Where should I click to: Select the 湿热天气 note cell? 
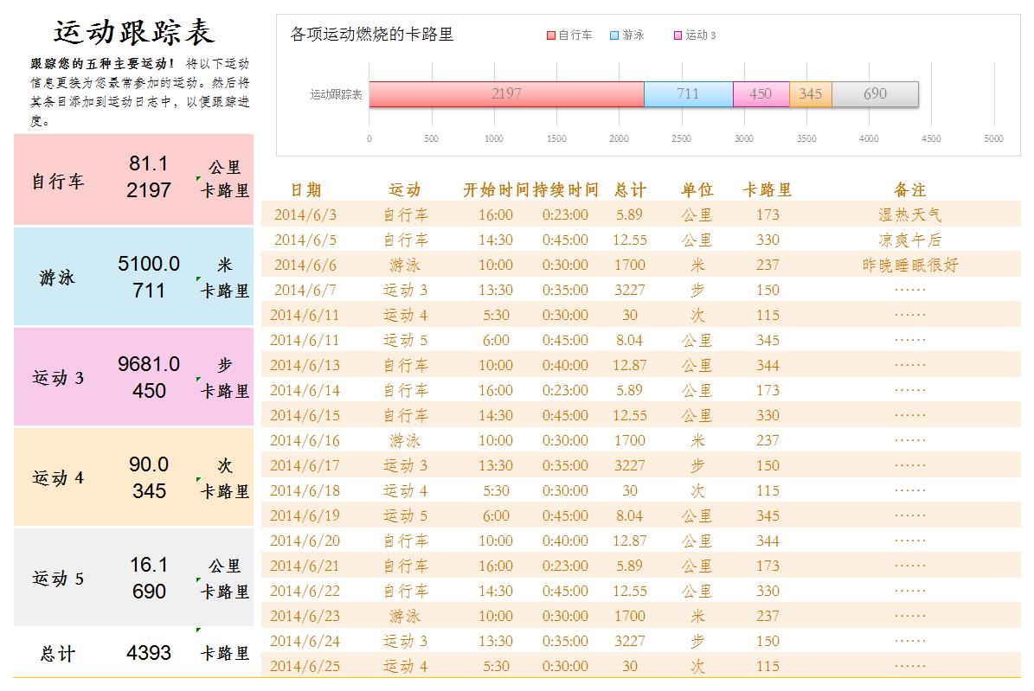(x=909, y=215)
